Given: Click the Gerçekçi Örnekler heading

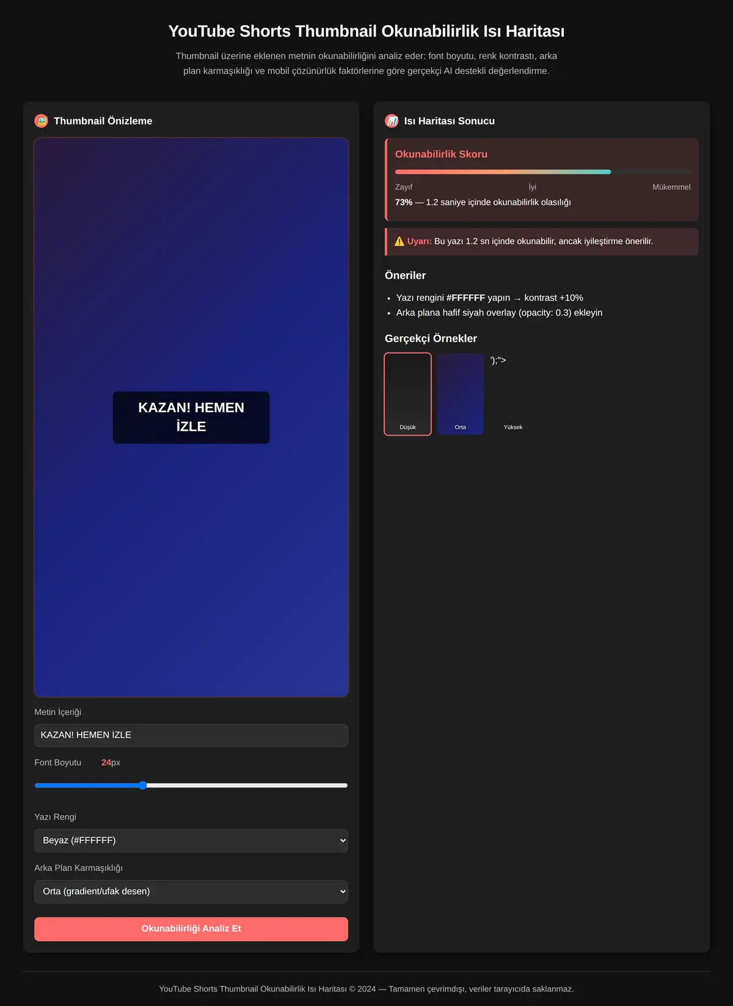Looking at the screenshot, I should click(x=431, y=339).
